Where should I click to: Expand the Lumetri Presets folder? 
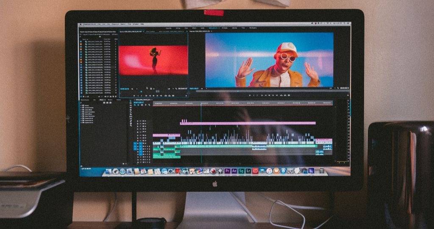click(x=81, y=108)
